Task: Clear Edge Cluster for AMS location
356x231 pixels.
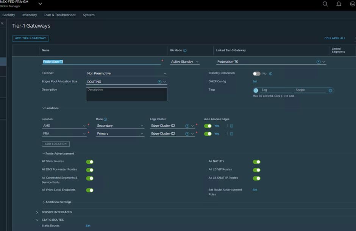Action: click(187, 126)
